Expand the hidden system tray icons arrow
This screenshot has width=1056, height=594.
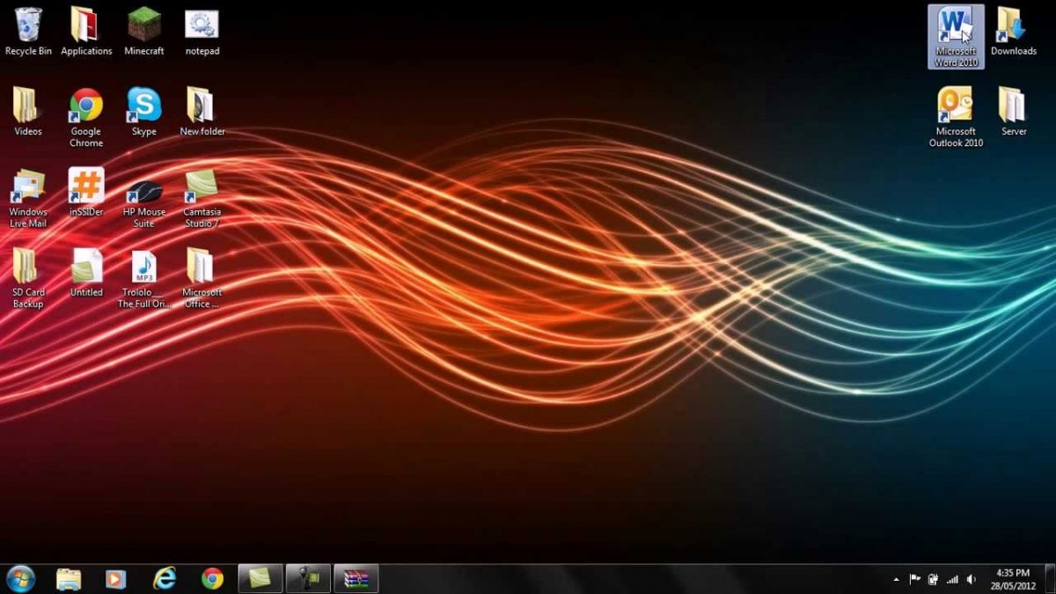coord(896,580)
